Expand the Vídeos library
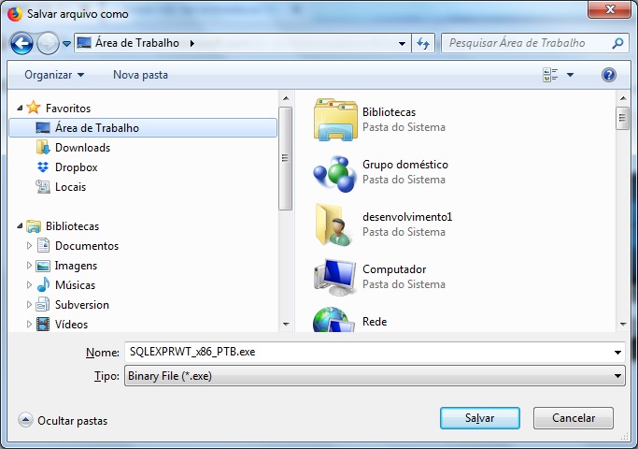This screenshot has width=638, height=449. click(29, 324)
